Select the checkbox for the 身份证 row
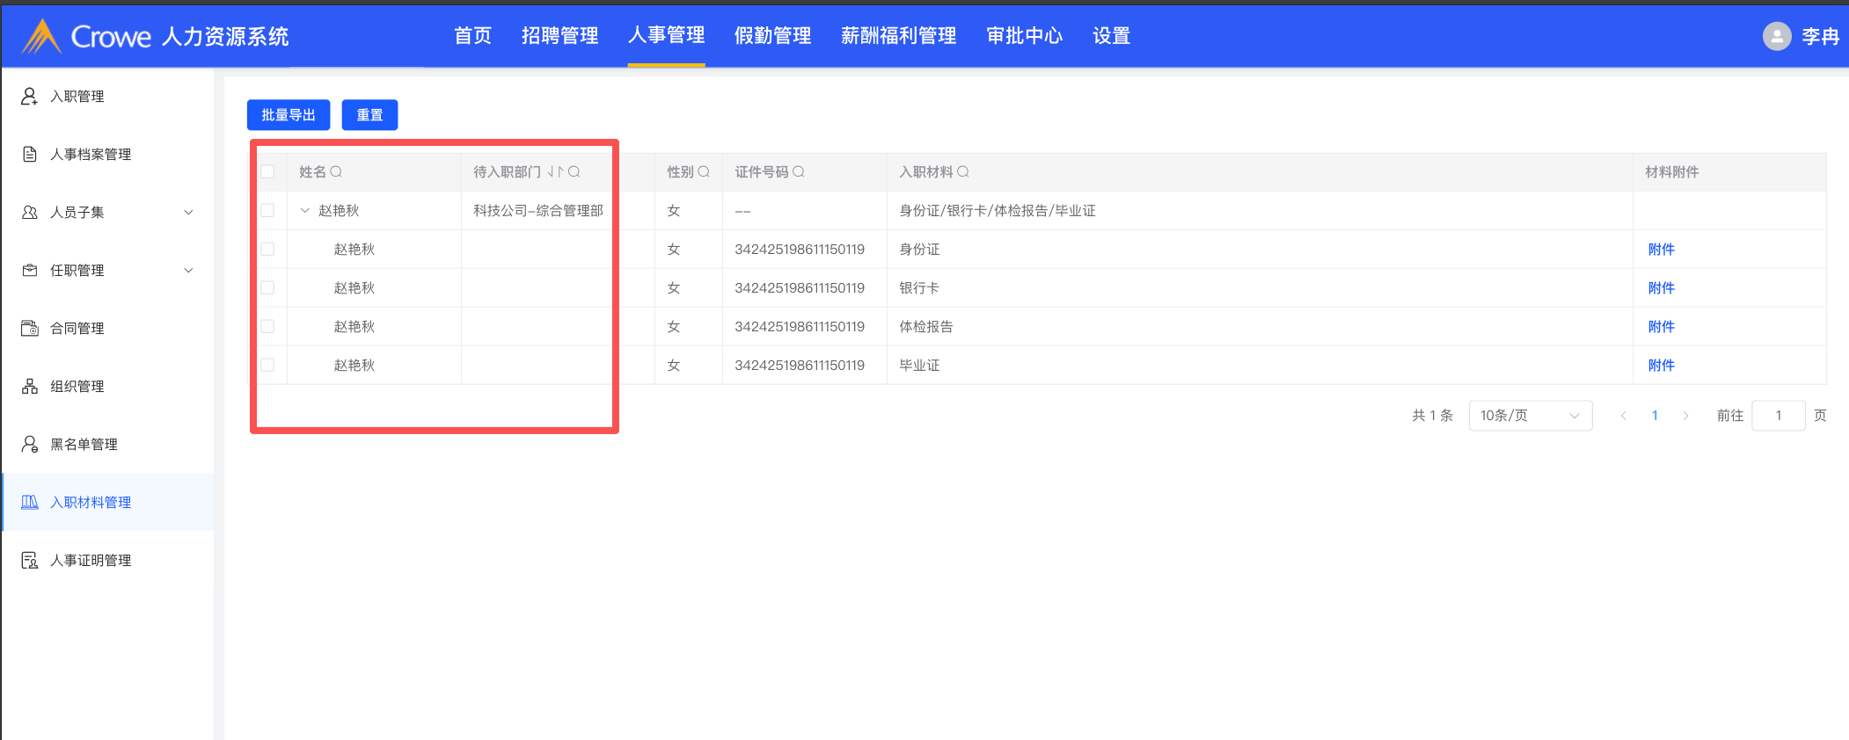Screen dimensions: 1849x740 click(268, 250)
